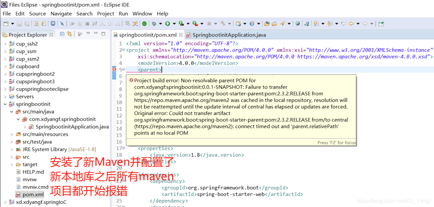Open the Window menu
This screenshot has height=207, width=434.
point(142,13)
